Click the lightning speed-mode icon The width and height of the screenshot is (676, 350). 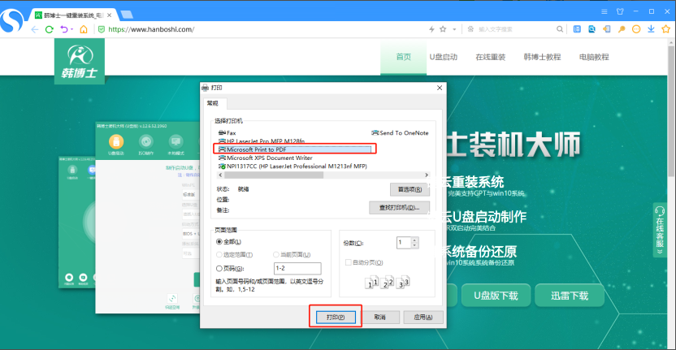431,29
